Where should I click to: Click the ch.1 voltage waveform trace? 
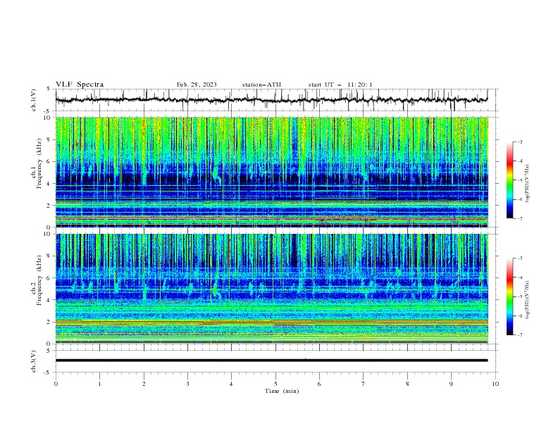[271, 100]
